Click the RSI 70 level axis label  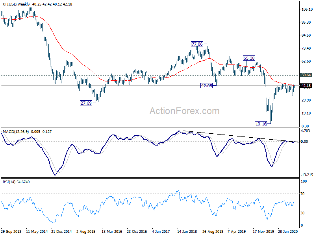click(x=302, y=194)
